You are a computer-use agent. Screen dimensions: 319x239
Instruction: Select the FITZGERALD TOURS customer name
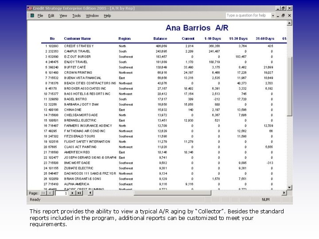(x=80, y=136)
